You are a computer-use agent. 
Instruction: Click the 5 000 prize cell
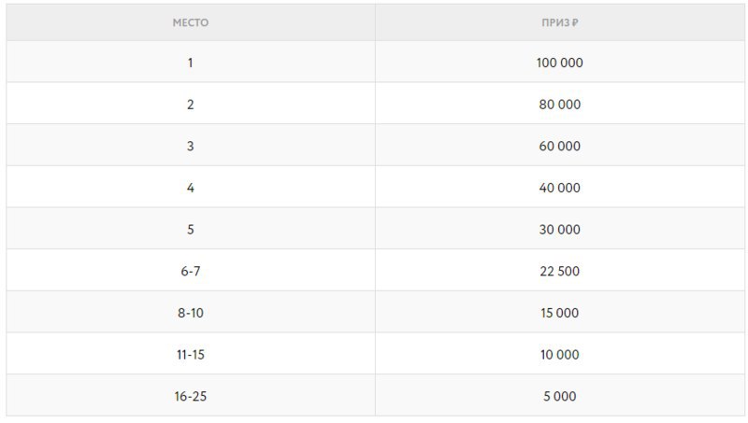[559, 396]
